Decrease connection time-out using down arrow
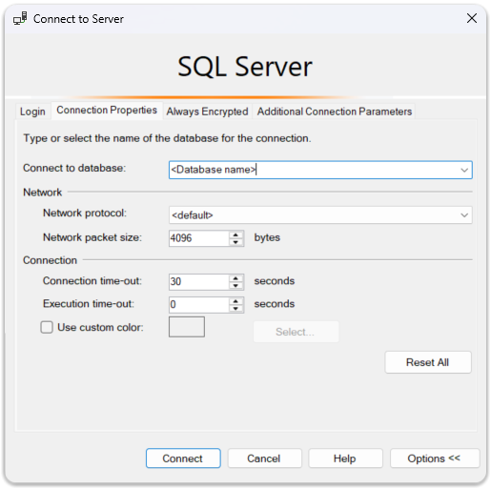The image size is (491, 489). click(235, 286)
